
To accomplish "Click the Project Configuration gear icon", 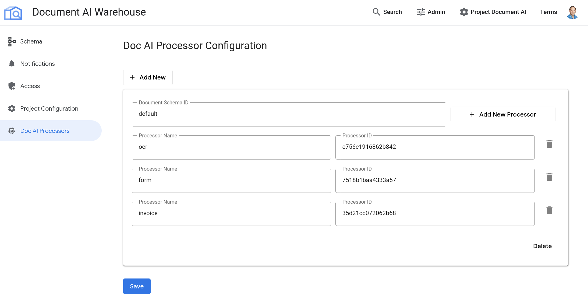I will pos(12,108).
